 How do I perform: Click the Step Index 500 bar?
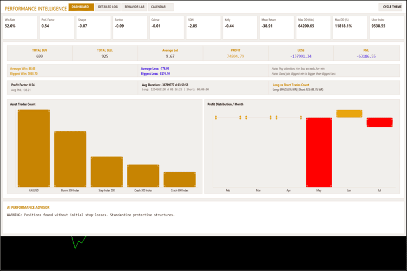tap(107, 172)
